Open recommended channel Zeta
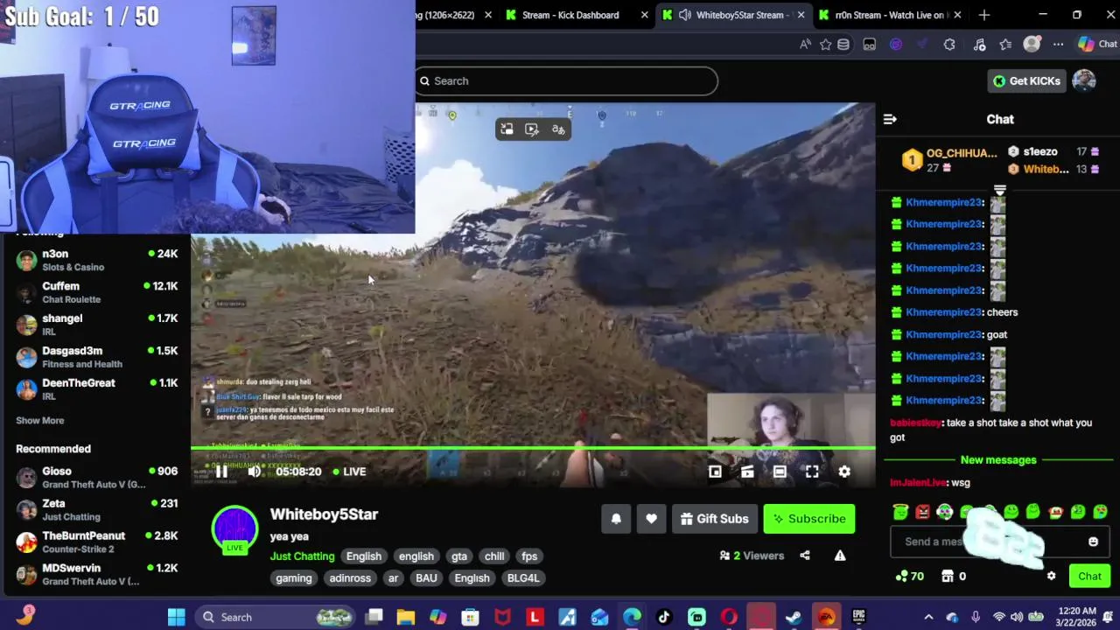Image resolution: width=1120 pixels, height=630 pixels. (x=96, y=509)
